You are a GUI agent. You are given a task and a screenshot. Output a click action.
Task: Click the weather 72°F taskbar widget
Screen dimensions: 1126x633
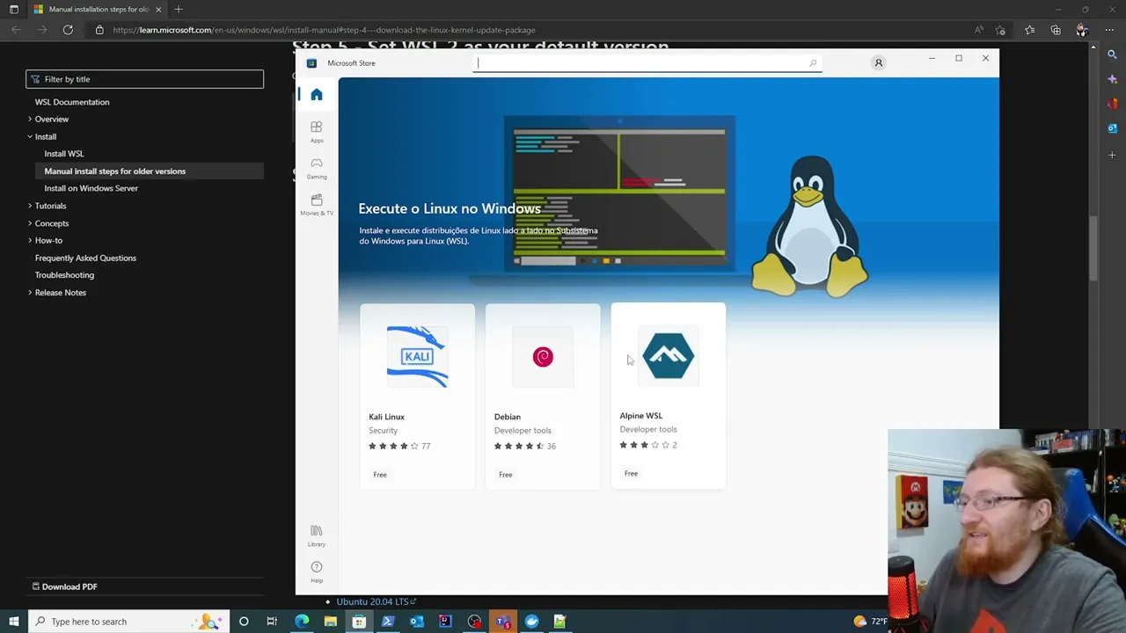871,622
